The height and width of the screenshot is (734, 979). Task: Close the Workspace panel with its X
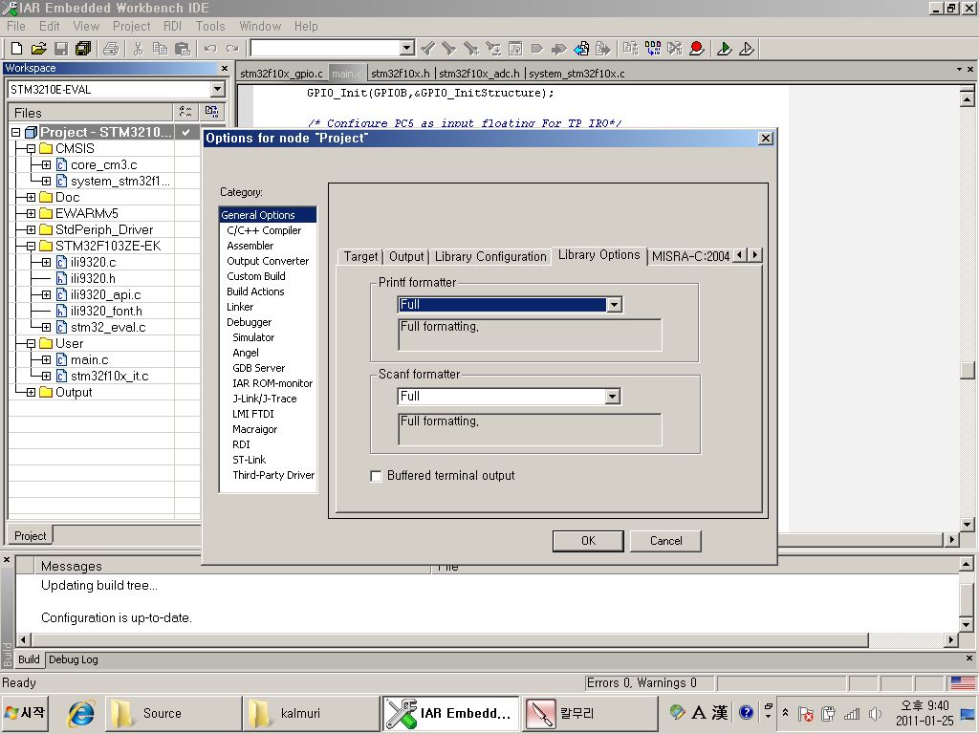pyautogui.click(x=225, y=68)
